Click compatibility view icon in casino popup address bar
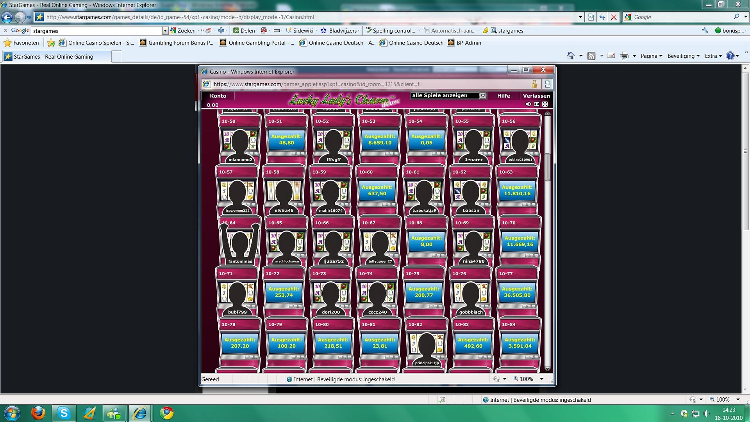The height and width of the screenshot is (422, 750). (548, 84)
